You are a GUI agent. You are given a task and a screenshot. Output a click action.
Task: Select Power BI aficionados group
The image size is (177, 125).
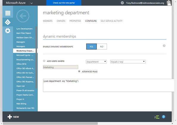[x=25, y=90]
